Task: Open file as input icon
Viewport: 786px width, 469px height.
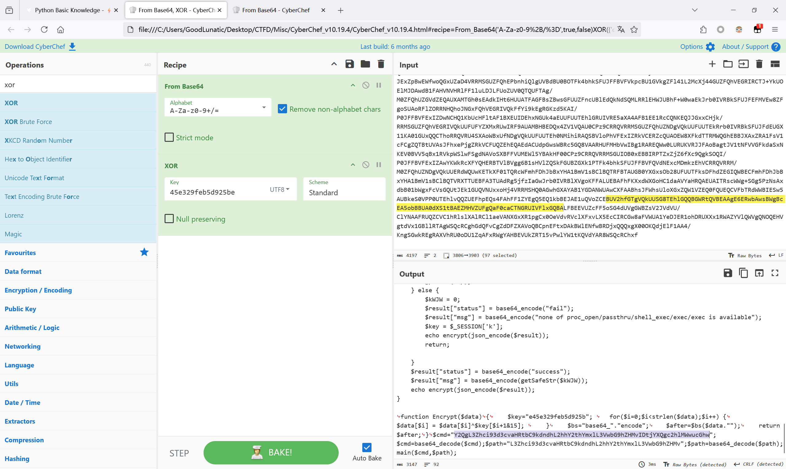Action: click(x=743, y=64)
